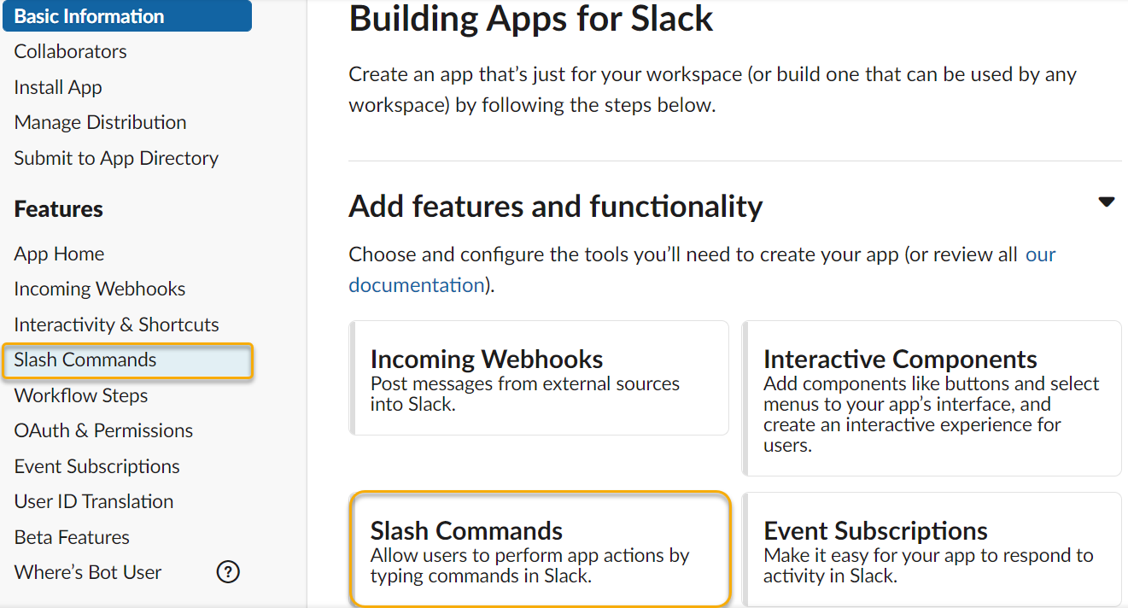Screen dimensions: 1128x608
Task: Go to Workflow Steps
Action: tap(81, 395)
